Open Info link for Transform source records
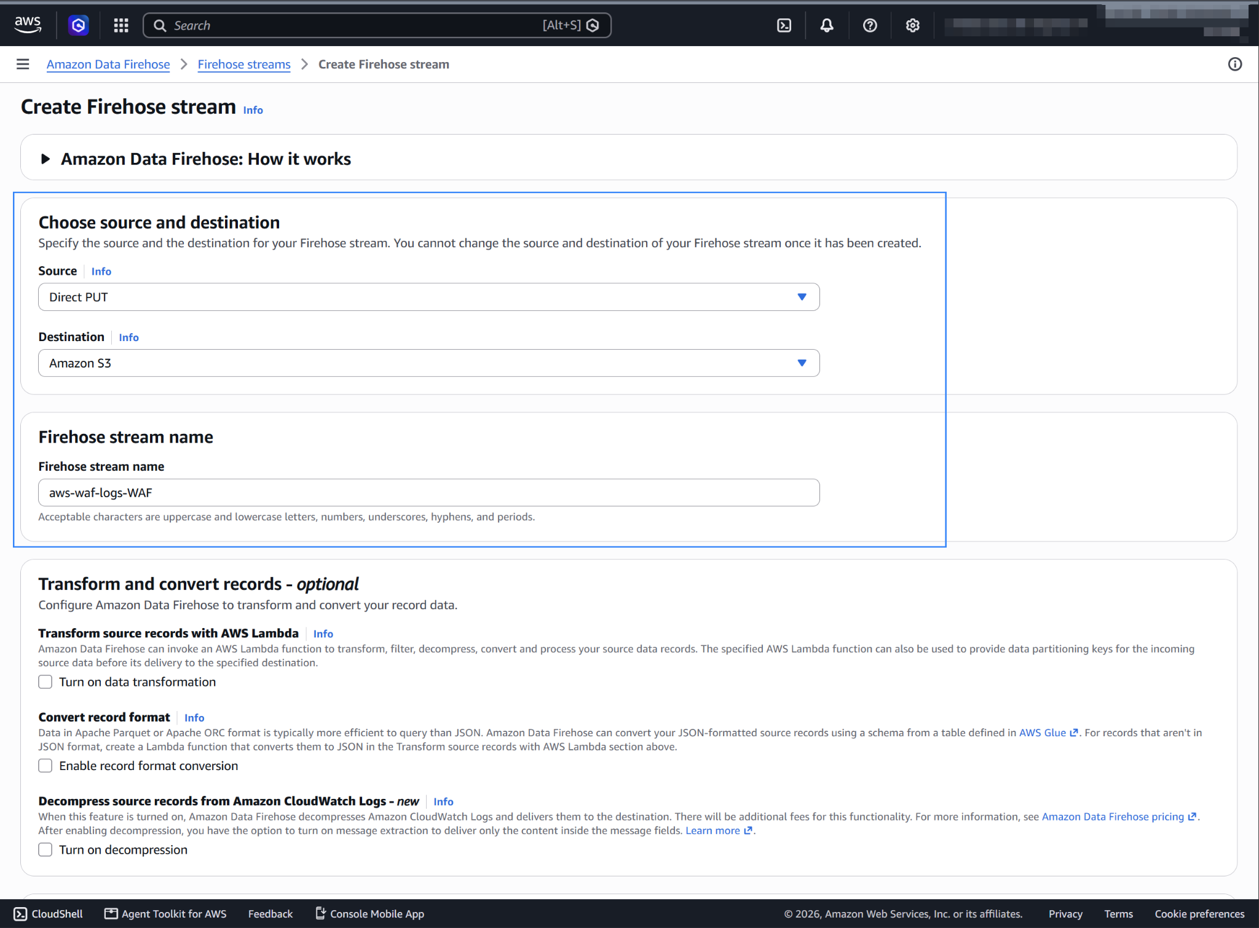Viewport: 1259px width, 928px height. point(323,634)
